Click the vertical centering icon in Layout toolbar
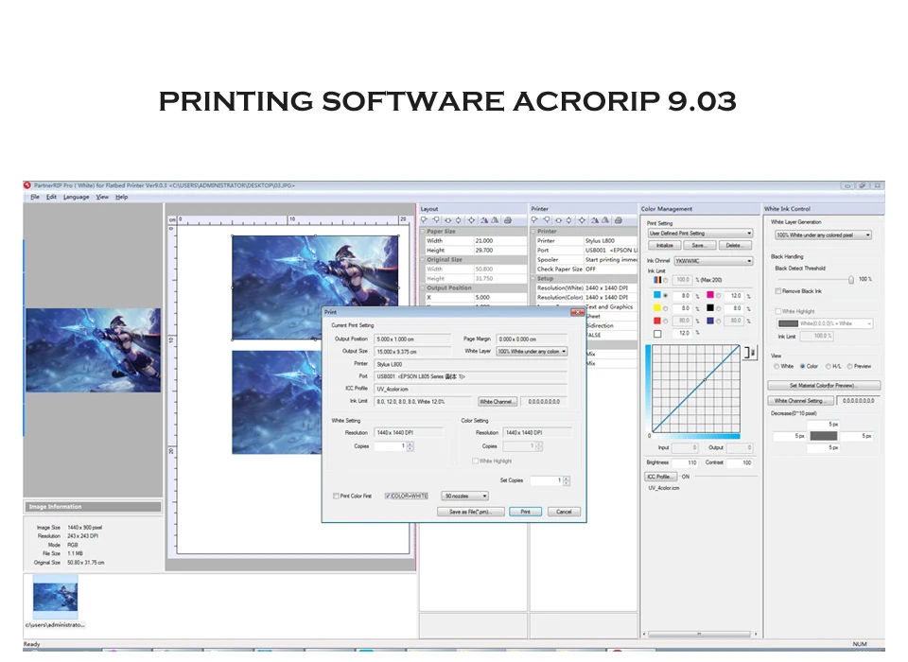 pyautogui.click(x=459, y=220)
